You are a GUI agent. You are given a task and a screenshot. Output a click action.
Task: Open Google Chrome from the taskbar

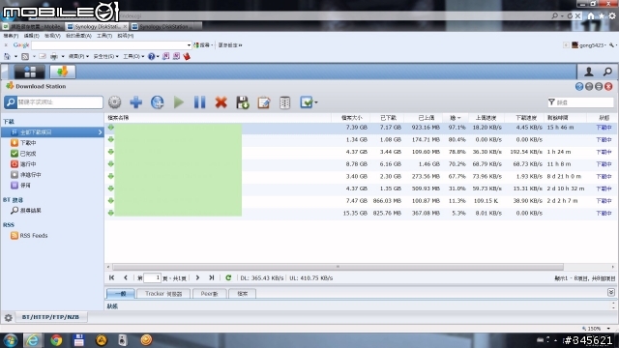pyautogui.click(x=56, y=340)
